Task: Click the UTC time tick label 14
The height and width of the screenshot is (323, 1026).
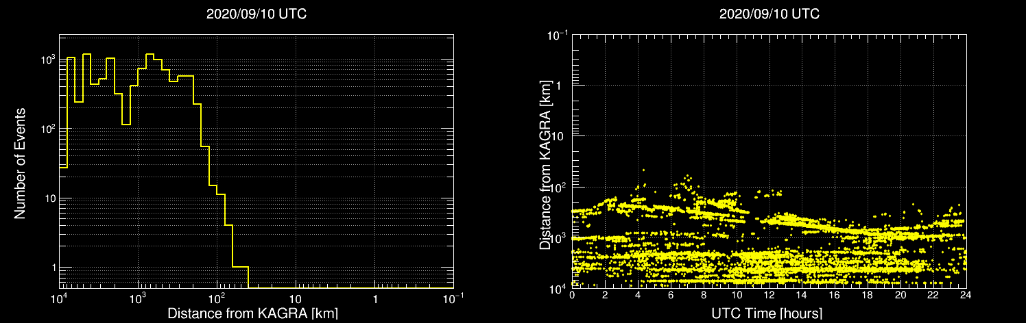Action: [x=802, y=295]
